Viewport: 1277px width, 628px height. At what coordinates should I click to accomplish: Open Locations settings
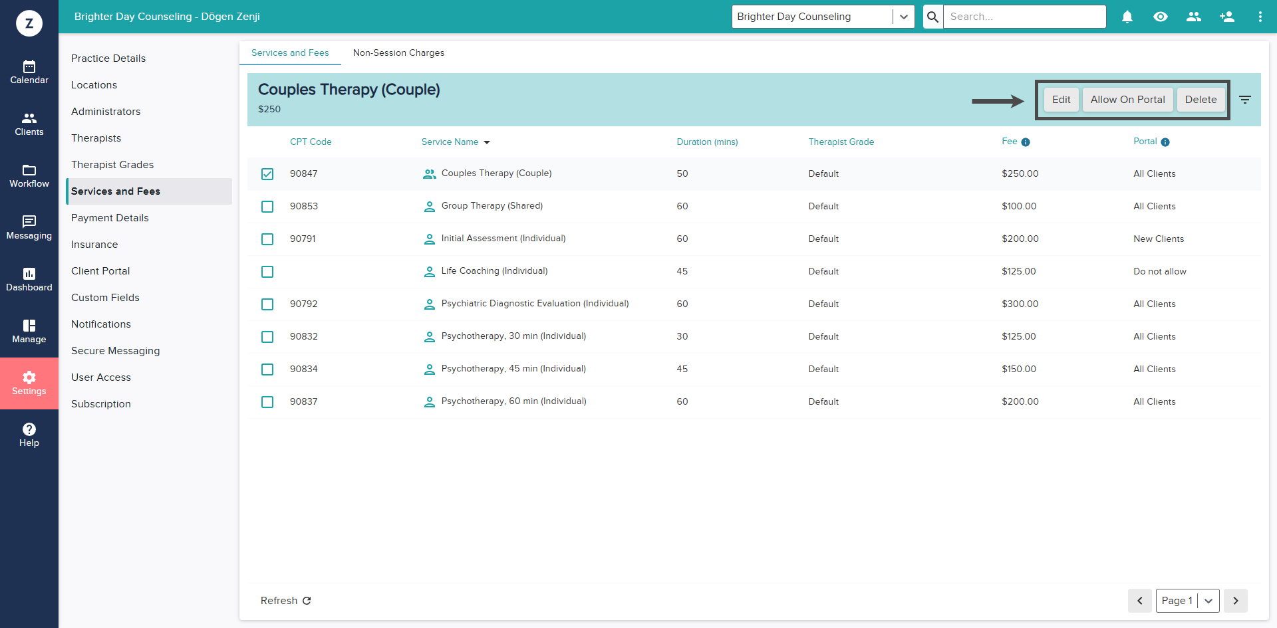click(x=94, y=85)
